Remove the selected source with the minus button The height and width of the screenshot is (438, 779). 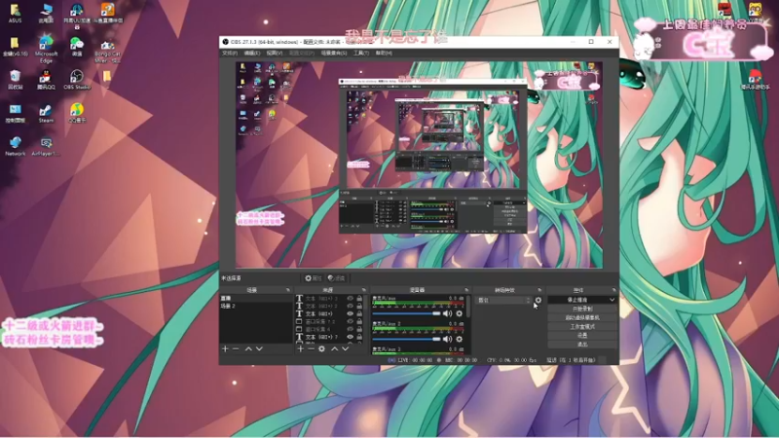(311, 349)
